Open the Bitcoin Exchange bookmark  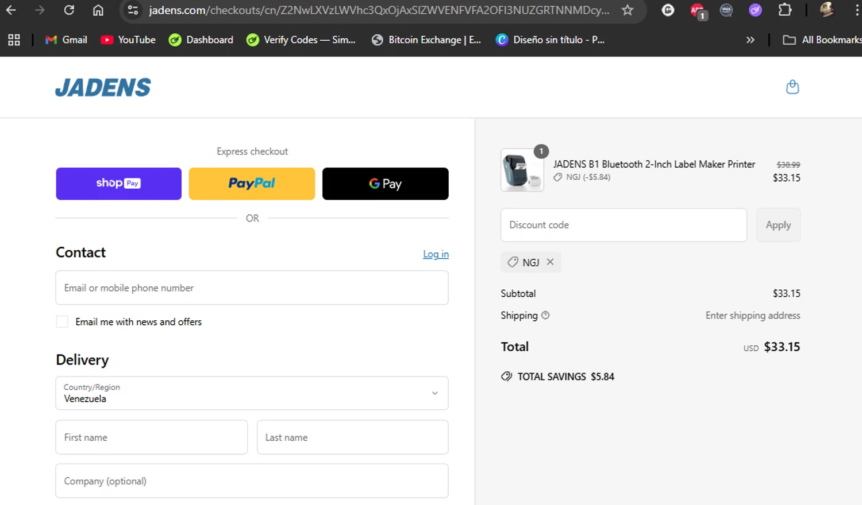click(x=426, y=40)
